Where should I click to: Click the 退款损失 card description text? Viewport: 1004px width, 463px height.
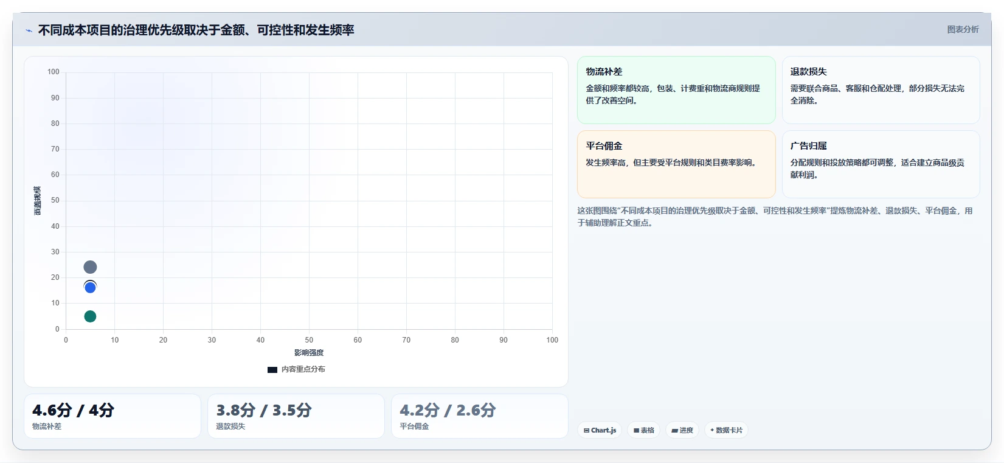[x=877, y=94]
